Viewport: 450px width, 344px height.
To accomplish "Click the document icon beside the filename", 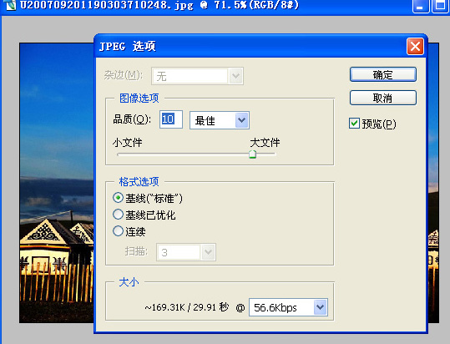I will [x=10, y=5].
